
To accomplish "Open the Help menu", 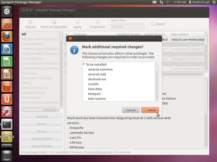I will click(x=70, y=15).
